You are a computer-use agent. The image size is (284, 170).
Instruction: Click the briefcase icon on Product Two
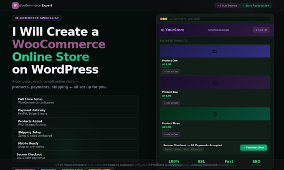[x=215, y=83]
